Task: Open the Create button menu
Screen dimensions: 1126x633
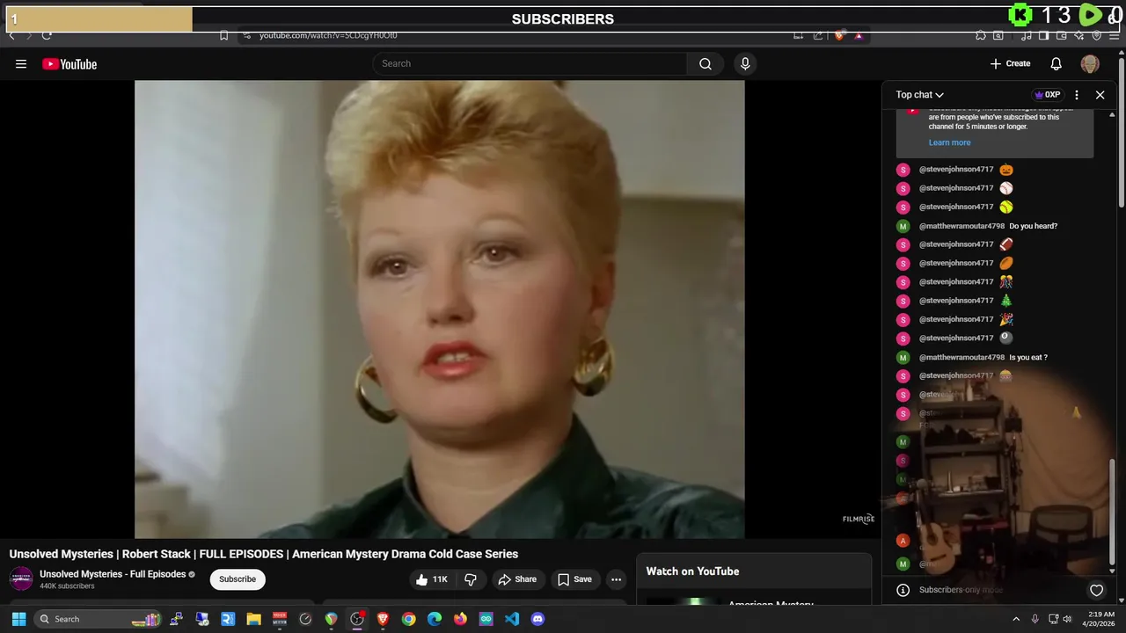Action: 1010,63
